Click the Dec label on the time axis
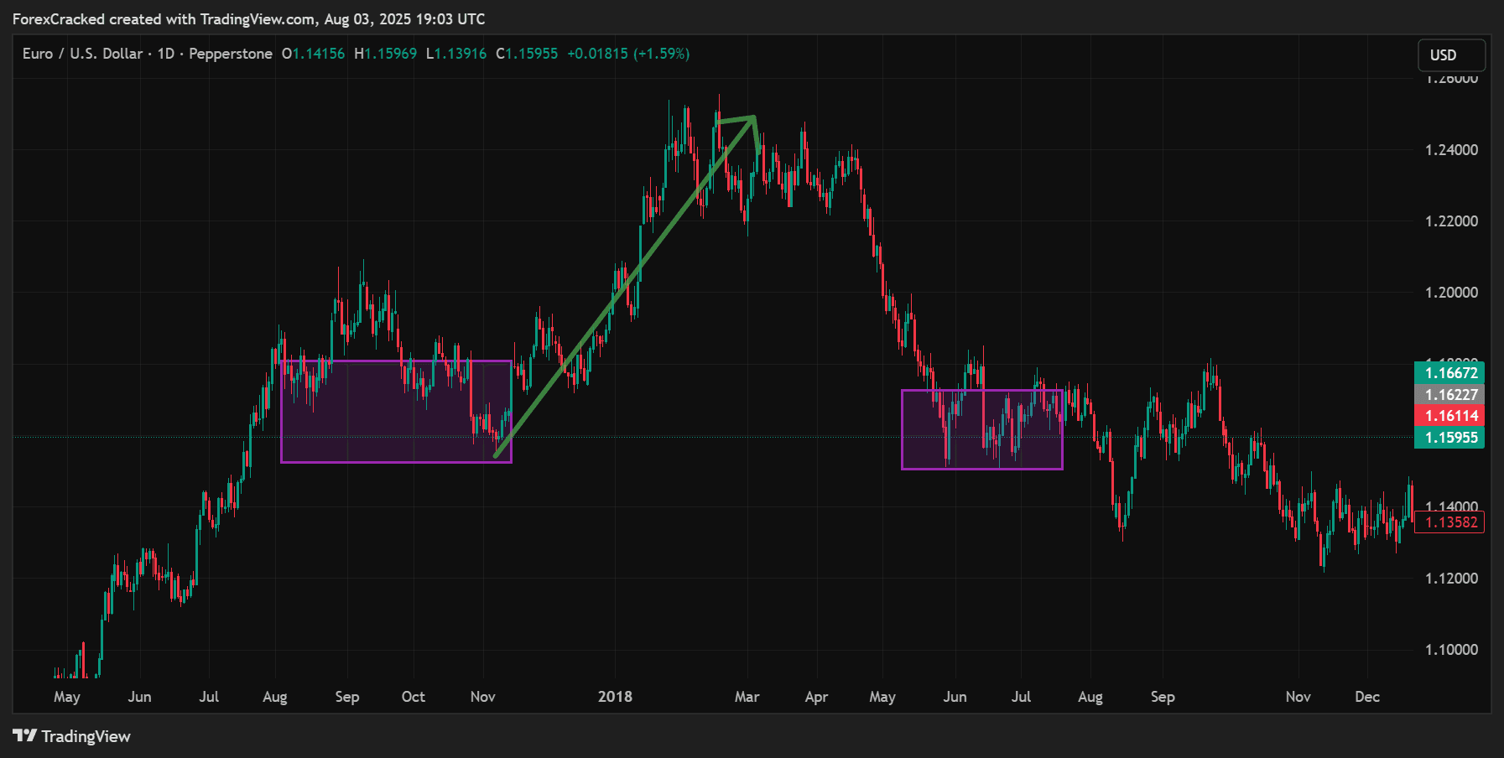The width and height of the screenshot is (1504, 758). 1368,696
